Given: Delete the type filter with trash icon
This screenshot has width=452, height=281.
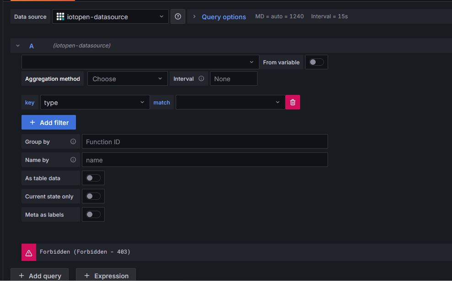Looking at the screenshot, I should coord(293,103).
